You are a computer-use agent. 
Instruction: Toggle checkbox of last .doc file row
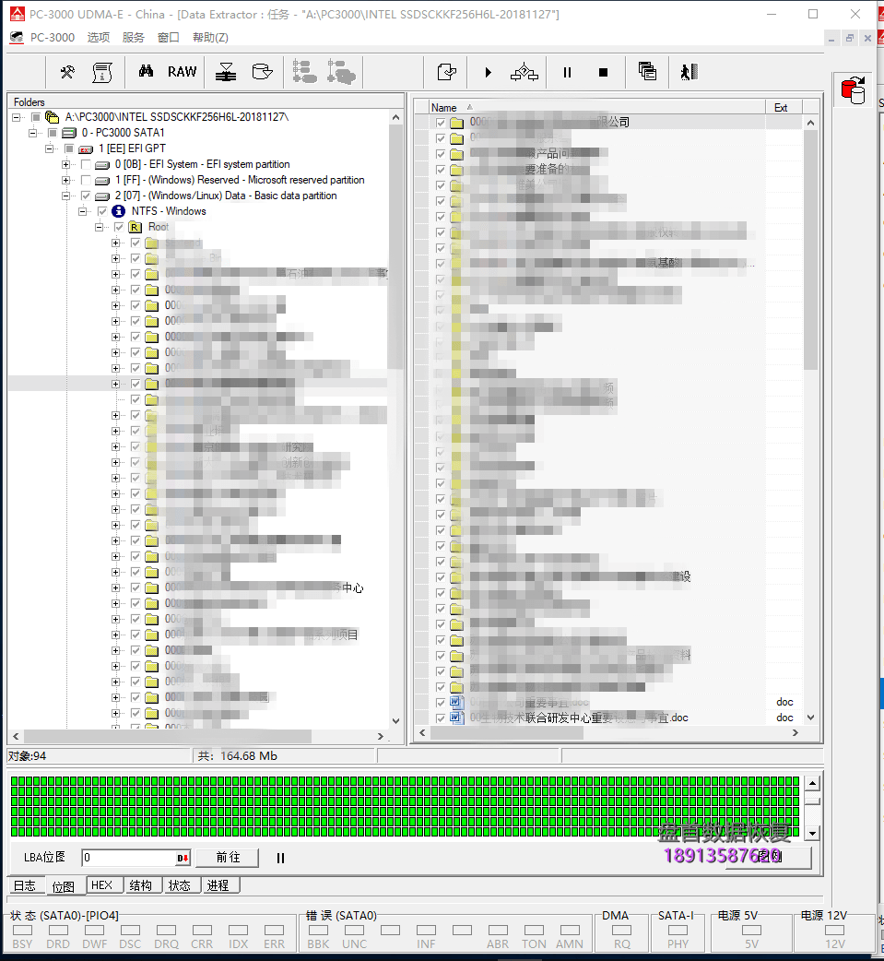tap(441, 718)
